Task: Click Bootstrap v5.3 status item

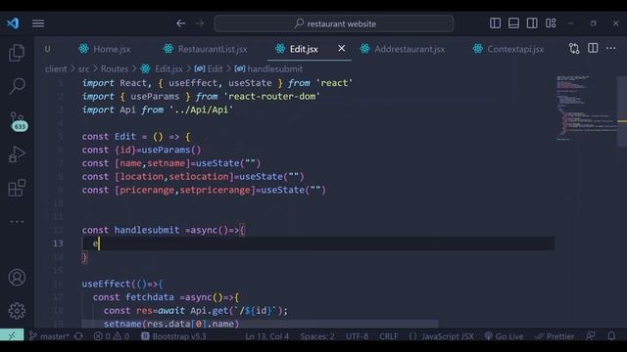Action: click(173, 336)
